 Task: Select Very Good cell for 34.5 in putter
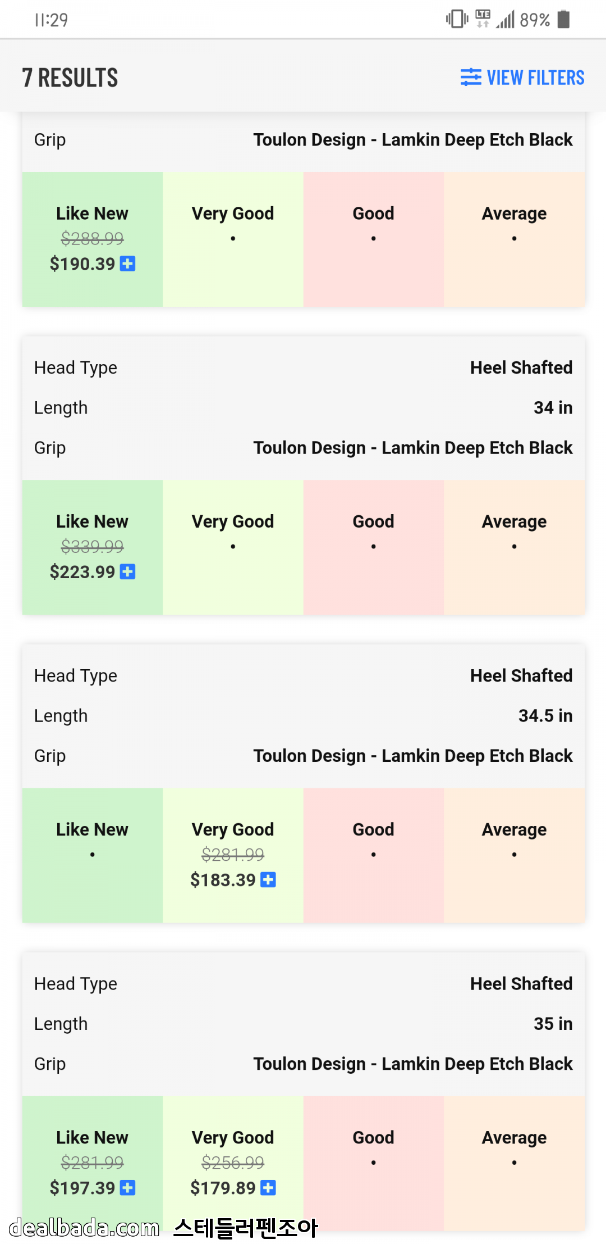(233, 855)
